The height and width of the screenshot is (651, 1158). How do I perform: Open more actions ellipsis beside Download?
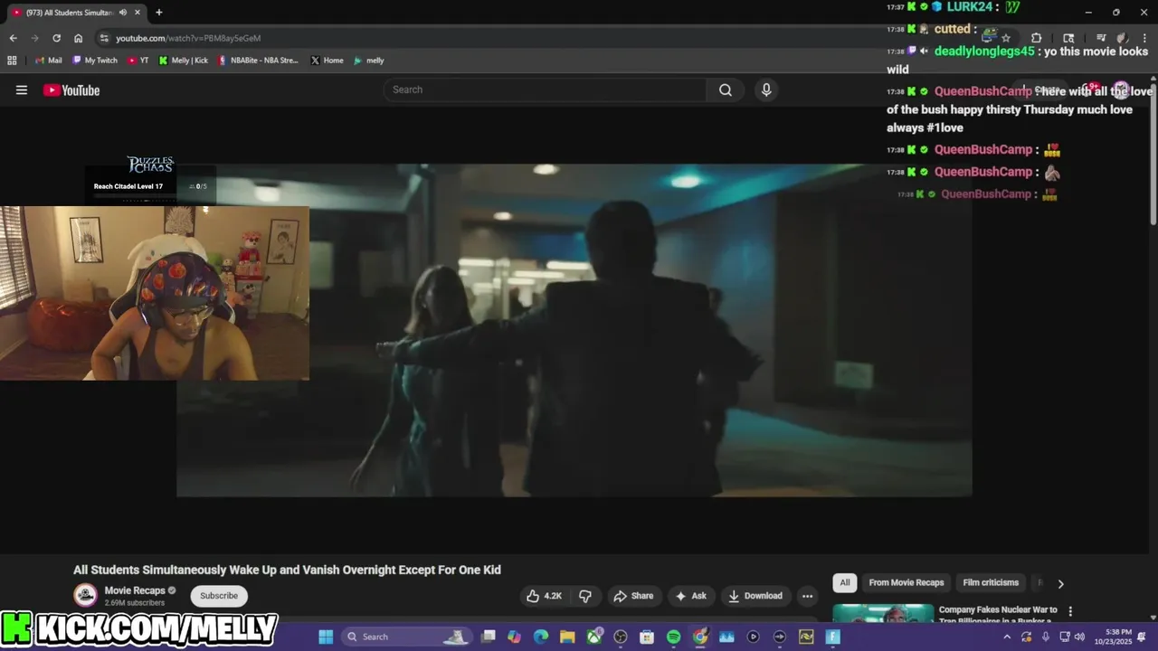click(x=807, y=596)
